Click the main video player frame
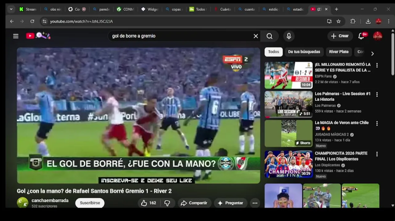Viewport: 395px width, 221px height. tap(138, 115)
